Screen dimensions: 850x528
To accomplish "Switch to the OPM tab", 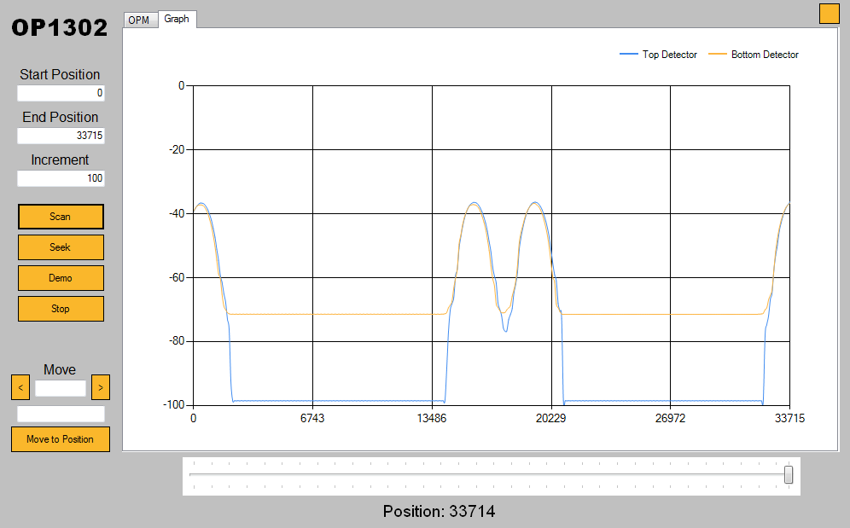I will click(139, 20).
